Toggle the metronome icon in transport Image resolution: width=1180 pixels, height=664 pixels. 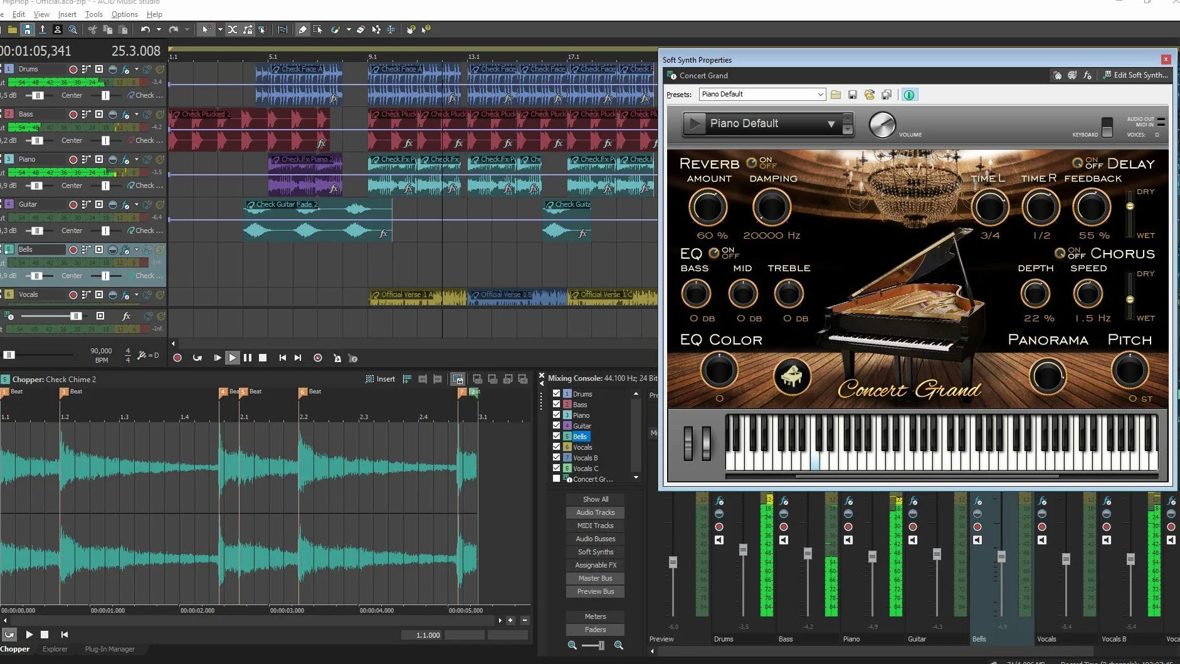337,358
